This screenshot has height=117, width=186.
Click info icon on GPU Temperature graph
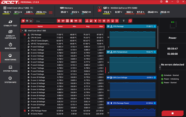tap(155, 52)
